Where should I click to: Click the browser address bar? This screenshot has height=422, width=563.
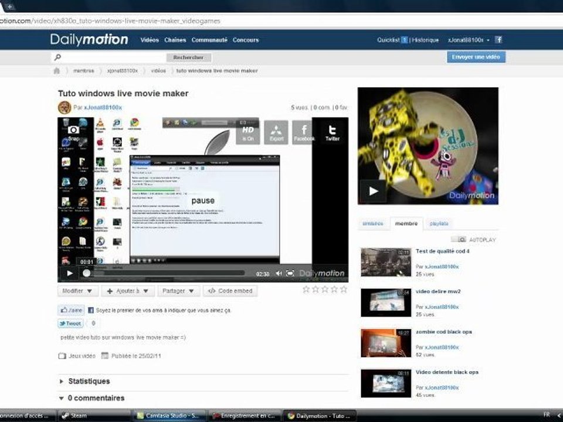click(x=280, y=21)
